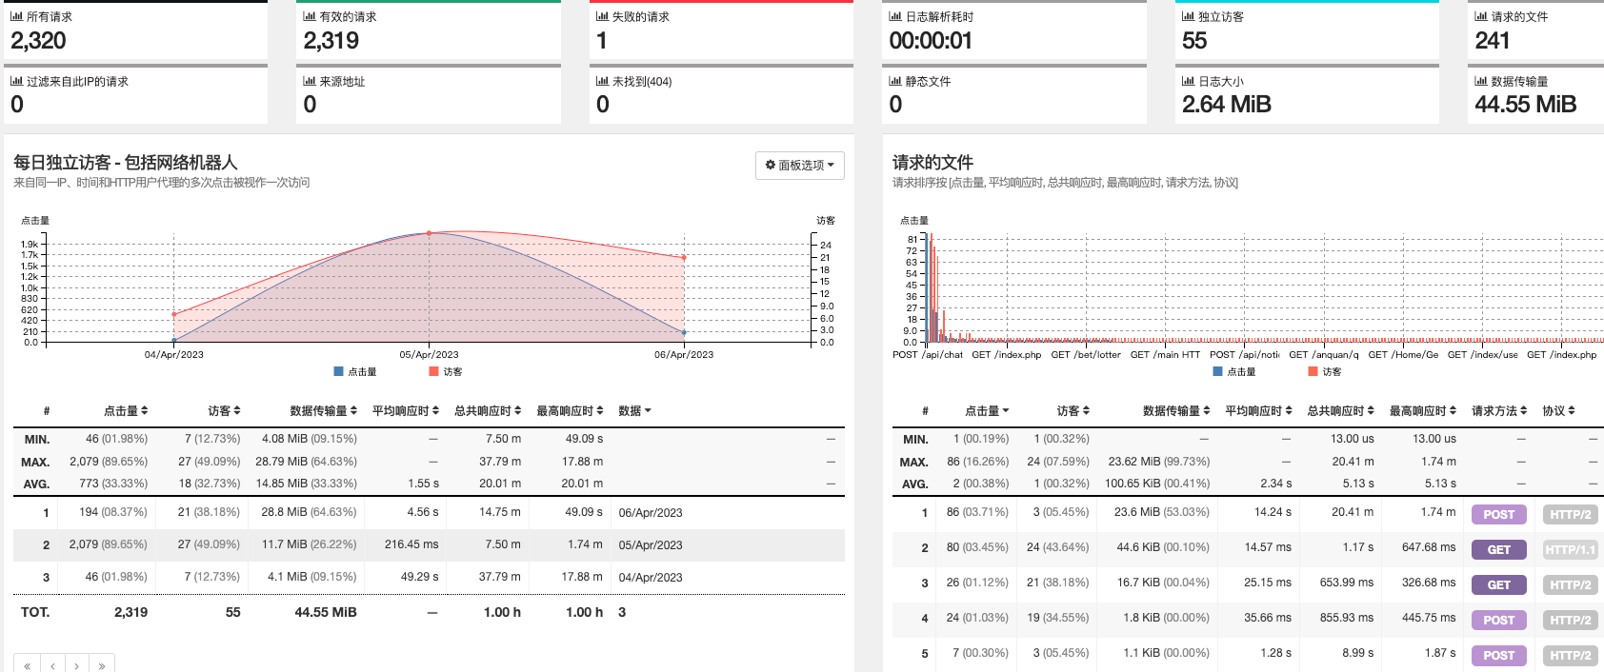Click the POST badge in the first file row

pos(1498,515)
